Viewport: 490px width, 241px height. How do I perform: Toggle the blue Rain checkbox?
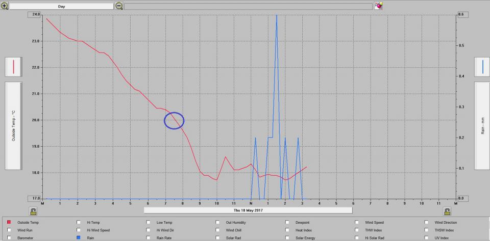pos(79,237)
